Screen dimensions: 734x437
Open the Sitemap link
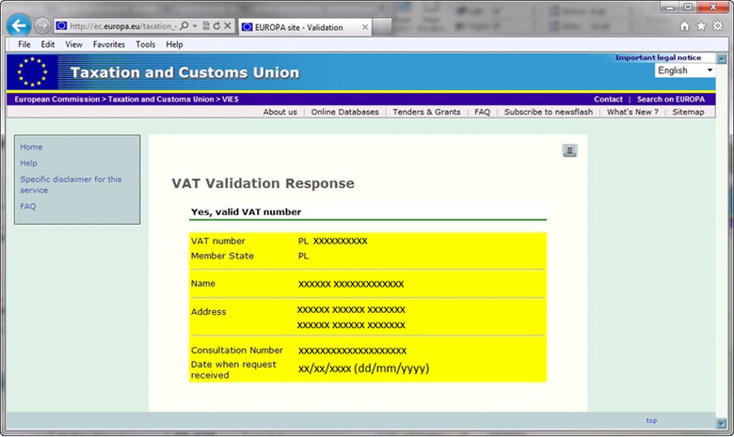pyautogui.click(x=688, y=112)
